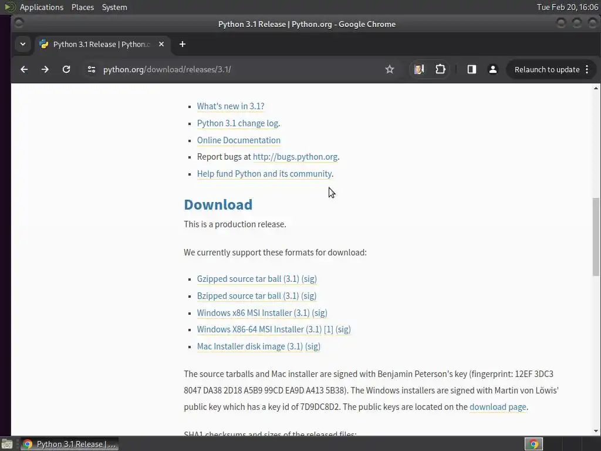Click the scrollbar down arrow
The image size is (601, 451).
(x=596, y=431)
